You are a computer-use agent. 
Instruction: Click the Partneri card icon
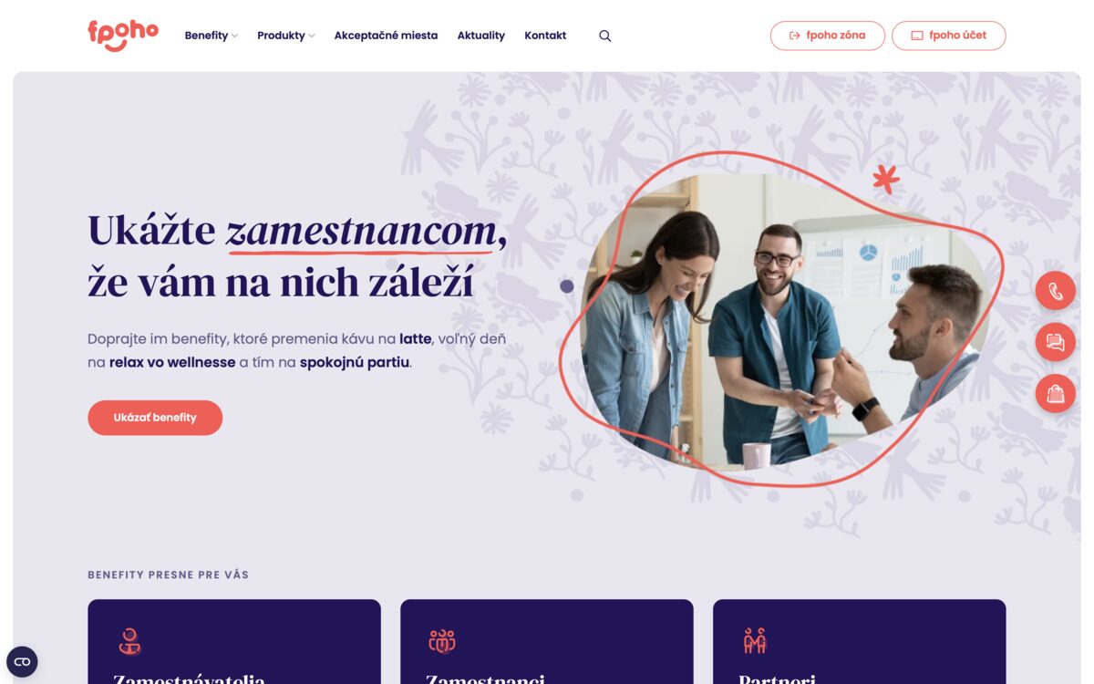pyautogui.click(x=755, y=641)
